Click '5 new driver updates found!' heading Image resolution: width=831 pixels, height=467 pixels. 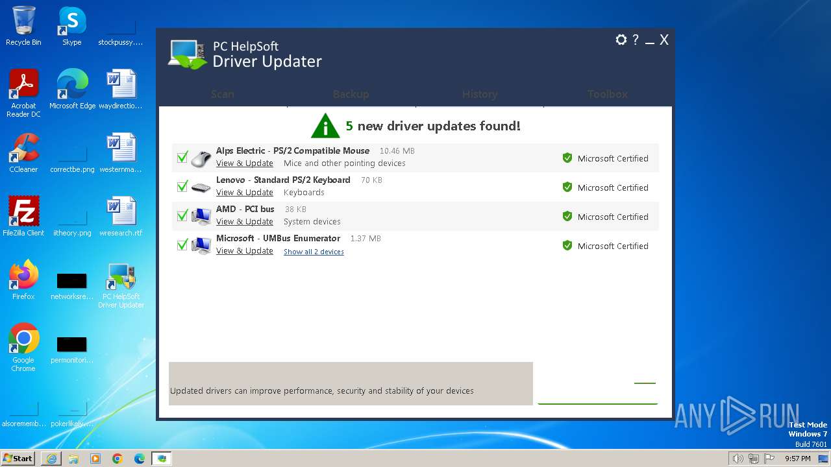coord(433,126)
